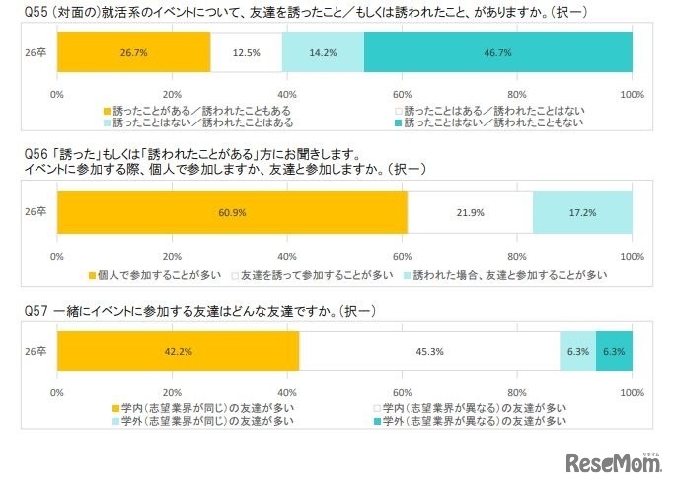
Task: Click the orange 26.7% bar in Q55
Action: [x=134, y=51]
